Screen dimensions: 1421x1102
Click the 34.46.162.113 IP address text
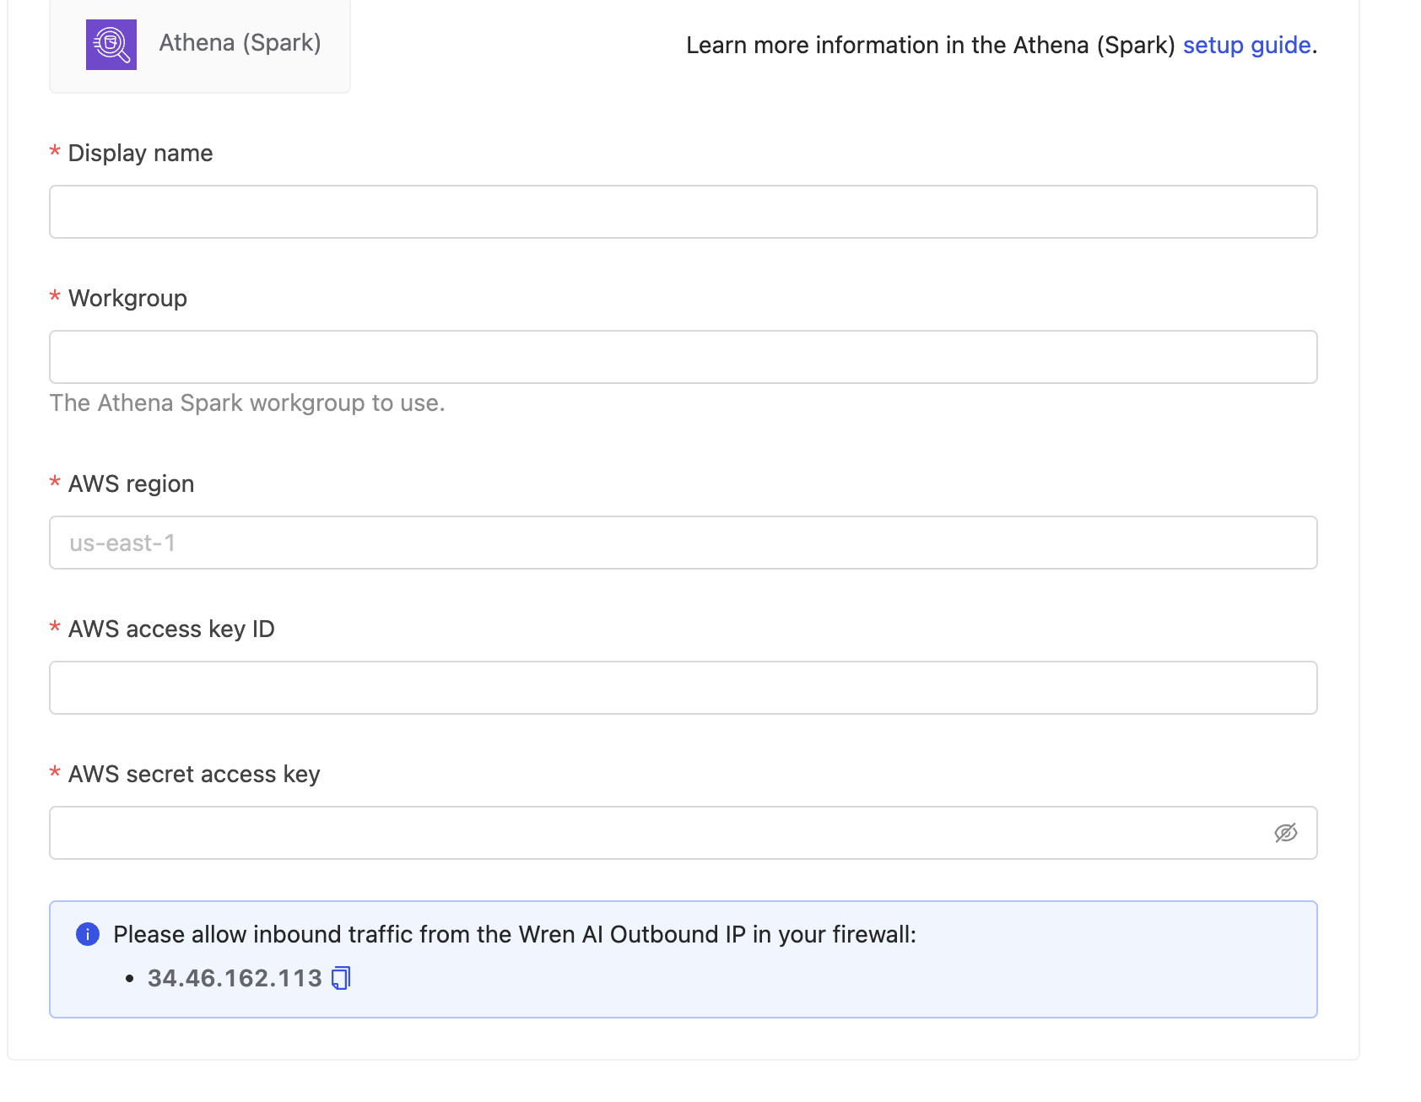coord(235,978)
